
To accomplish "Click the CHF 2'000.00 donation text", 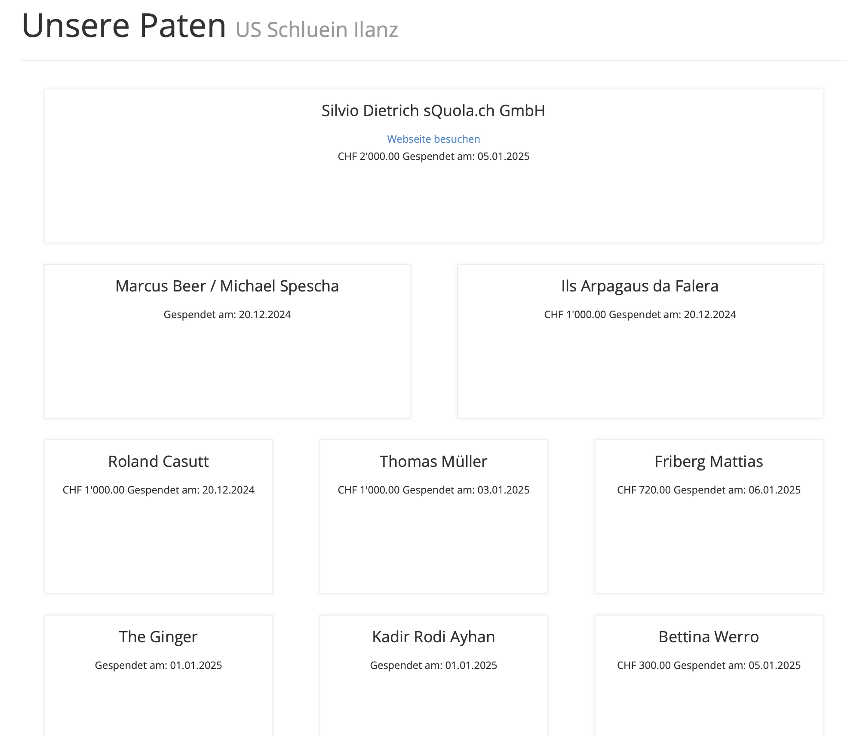I will pos(433,156).
